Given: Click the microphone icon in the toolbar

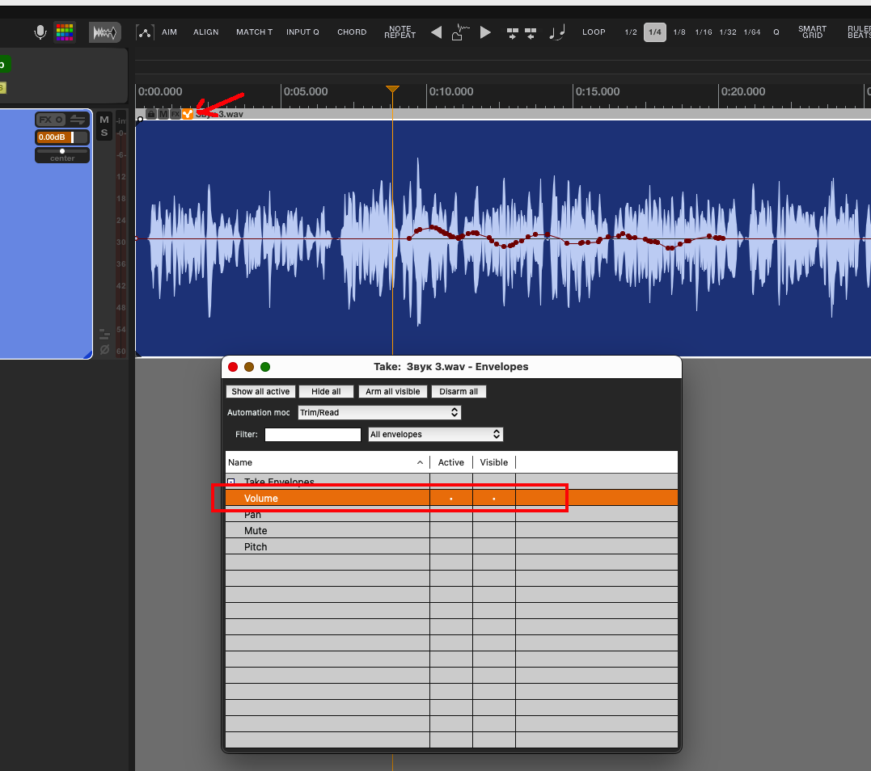Looking at the screenshot, I should (x=40, y=32).
